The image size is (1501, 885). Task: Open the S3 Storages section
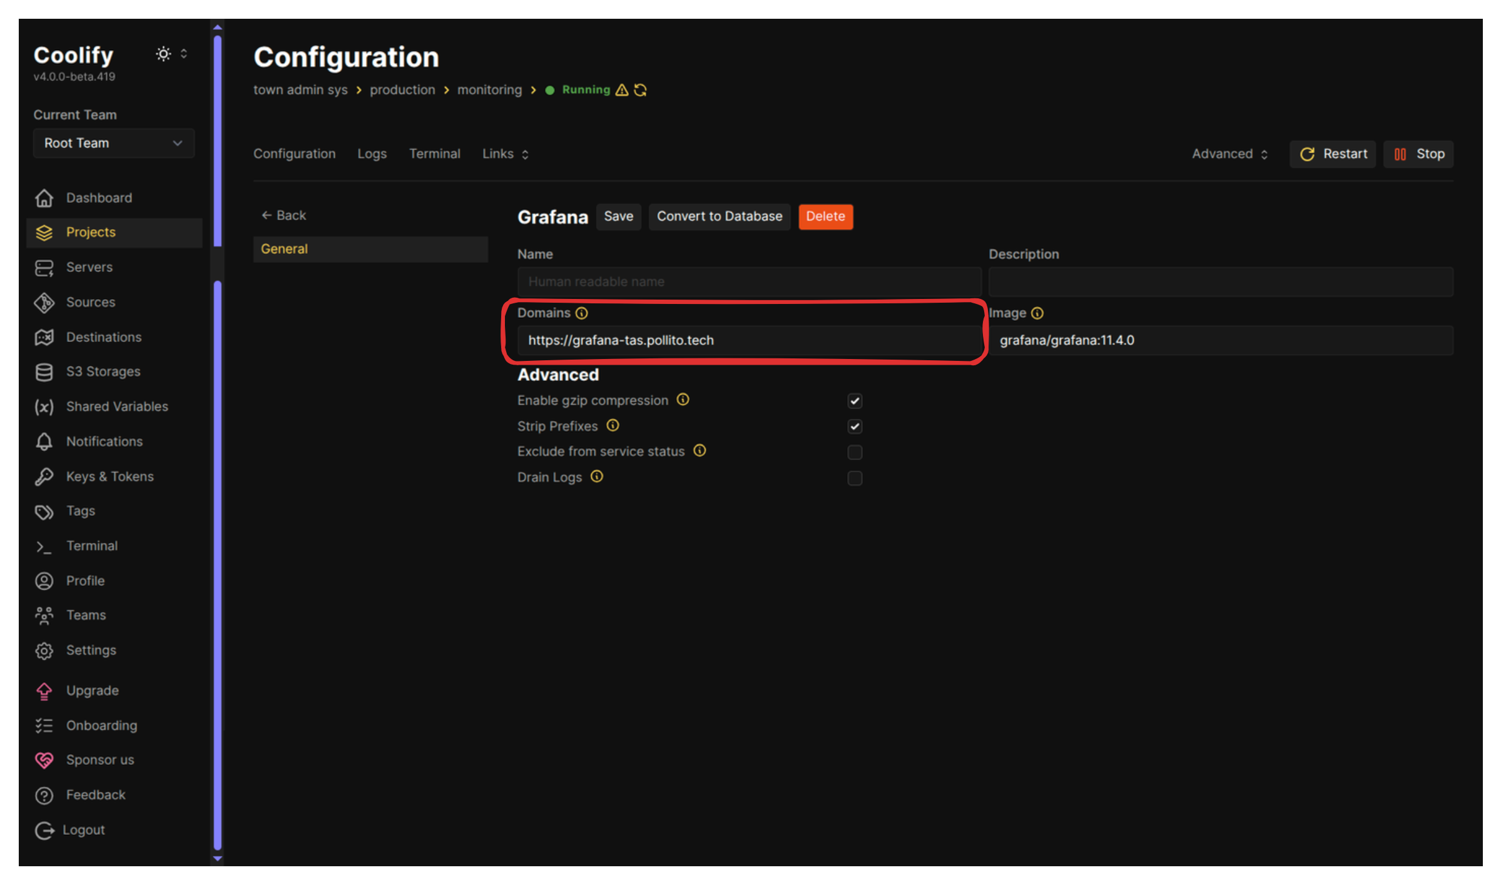(x=103, y=372)
